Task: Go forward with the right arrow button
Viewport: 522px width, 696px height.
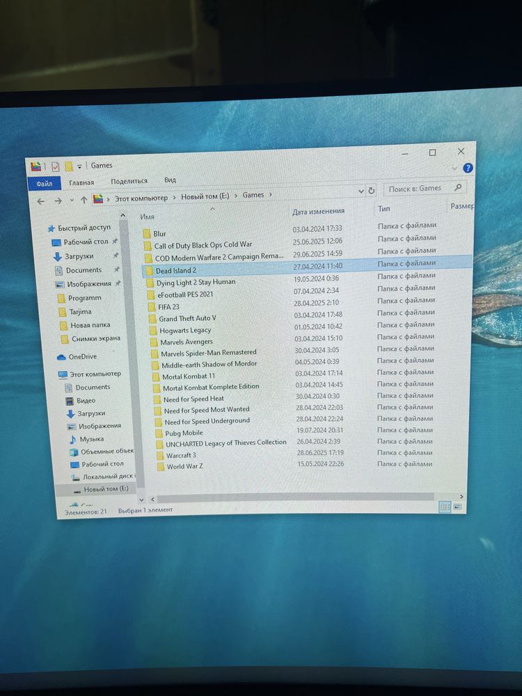Action: click(58, 201)
